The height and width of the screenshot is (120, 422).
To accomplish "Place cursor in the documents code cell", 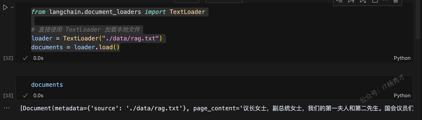I will tap(214, 85).
